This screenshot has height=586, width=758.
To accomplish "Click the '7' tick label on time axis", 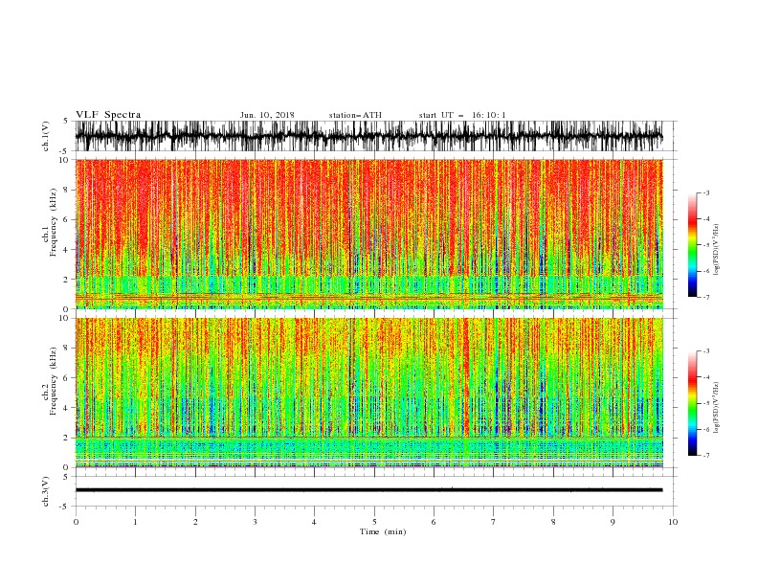I will [494, 522].
